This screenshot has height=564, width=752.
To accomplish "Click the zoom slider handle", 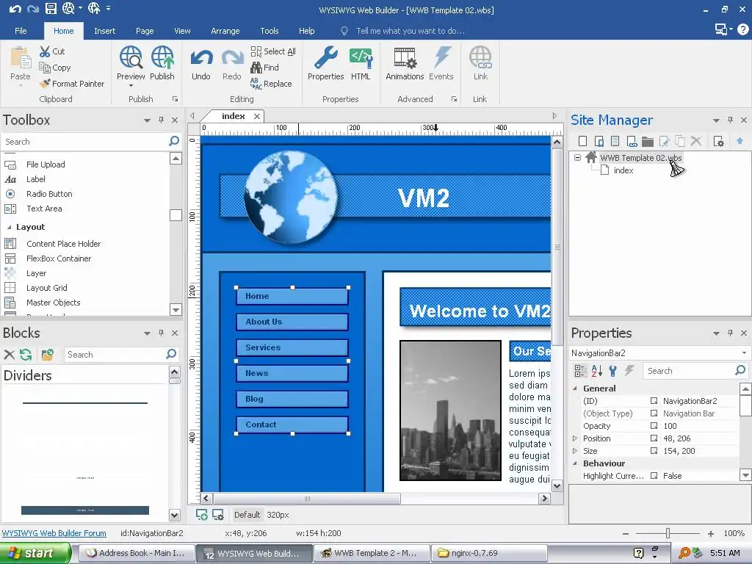I will tap(668, 533).
